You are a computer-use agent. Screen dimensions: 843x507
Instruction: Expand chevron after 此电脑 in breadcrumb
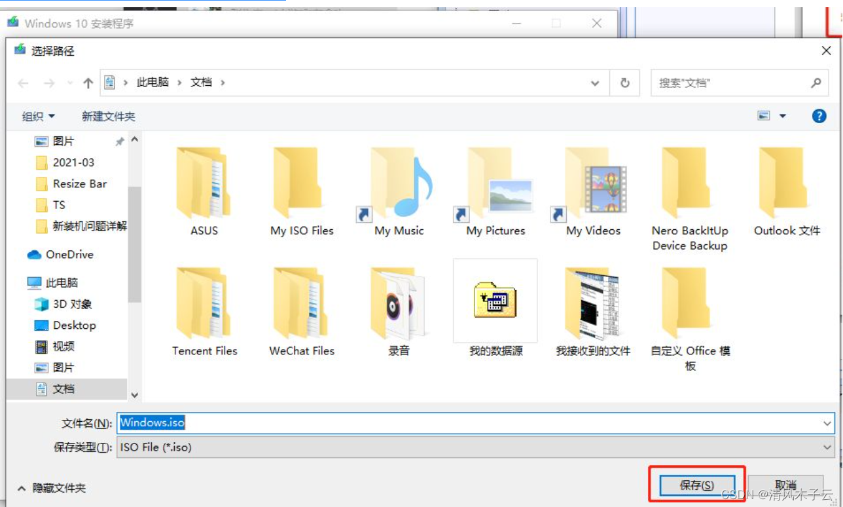click(179, 83)
